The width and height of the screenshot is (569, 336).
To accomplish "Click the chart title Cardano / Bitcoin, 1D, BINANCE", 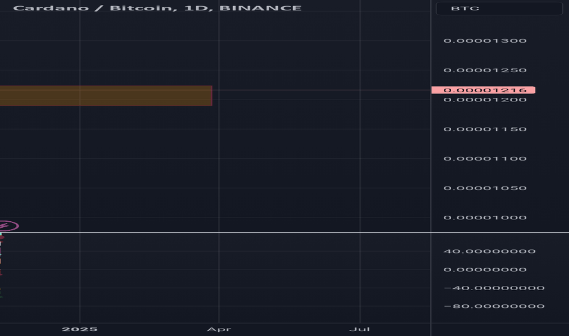I will (157, 8).
